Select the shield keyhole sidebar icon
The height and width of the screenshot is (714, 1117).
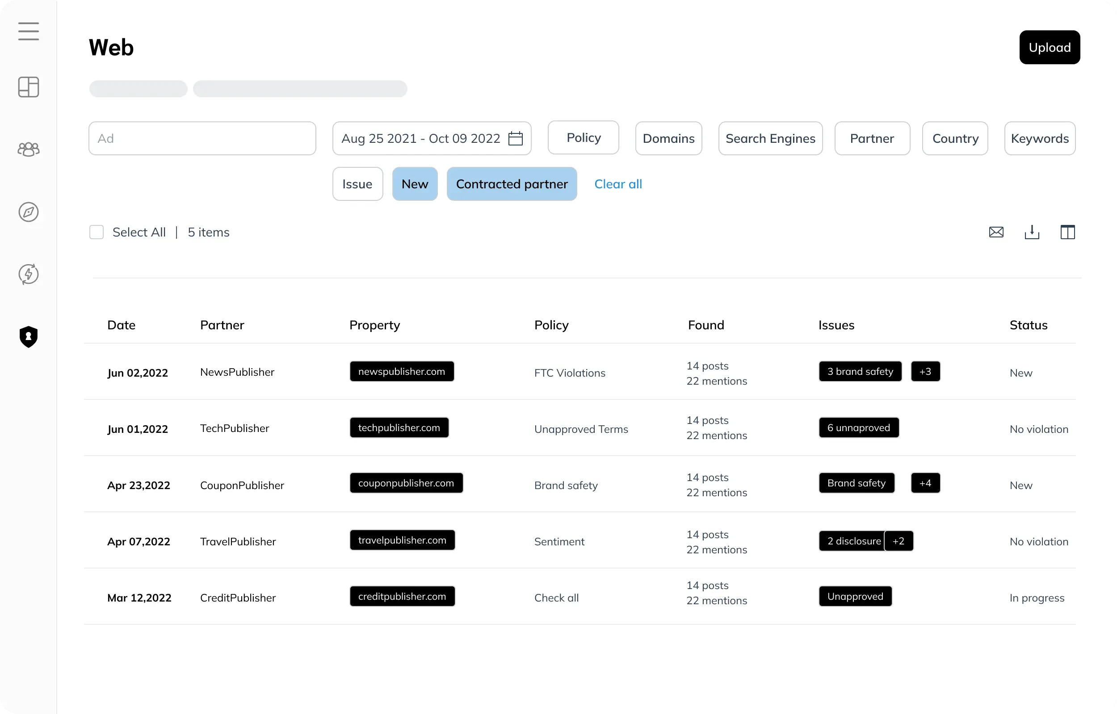coord(28,336)
